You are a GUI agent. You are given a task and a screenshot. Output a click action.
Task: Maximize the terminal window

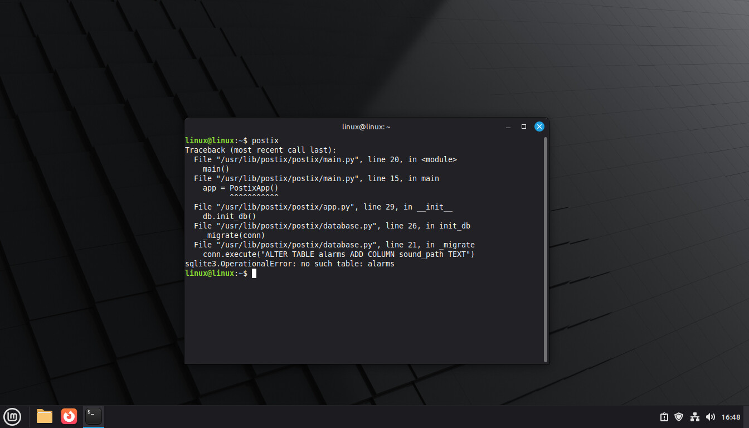524,127
